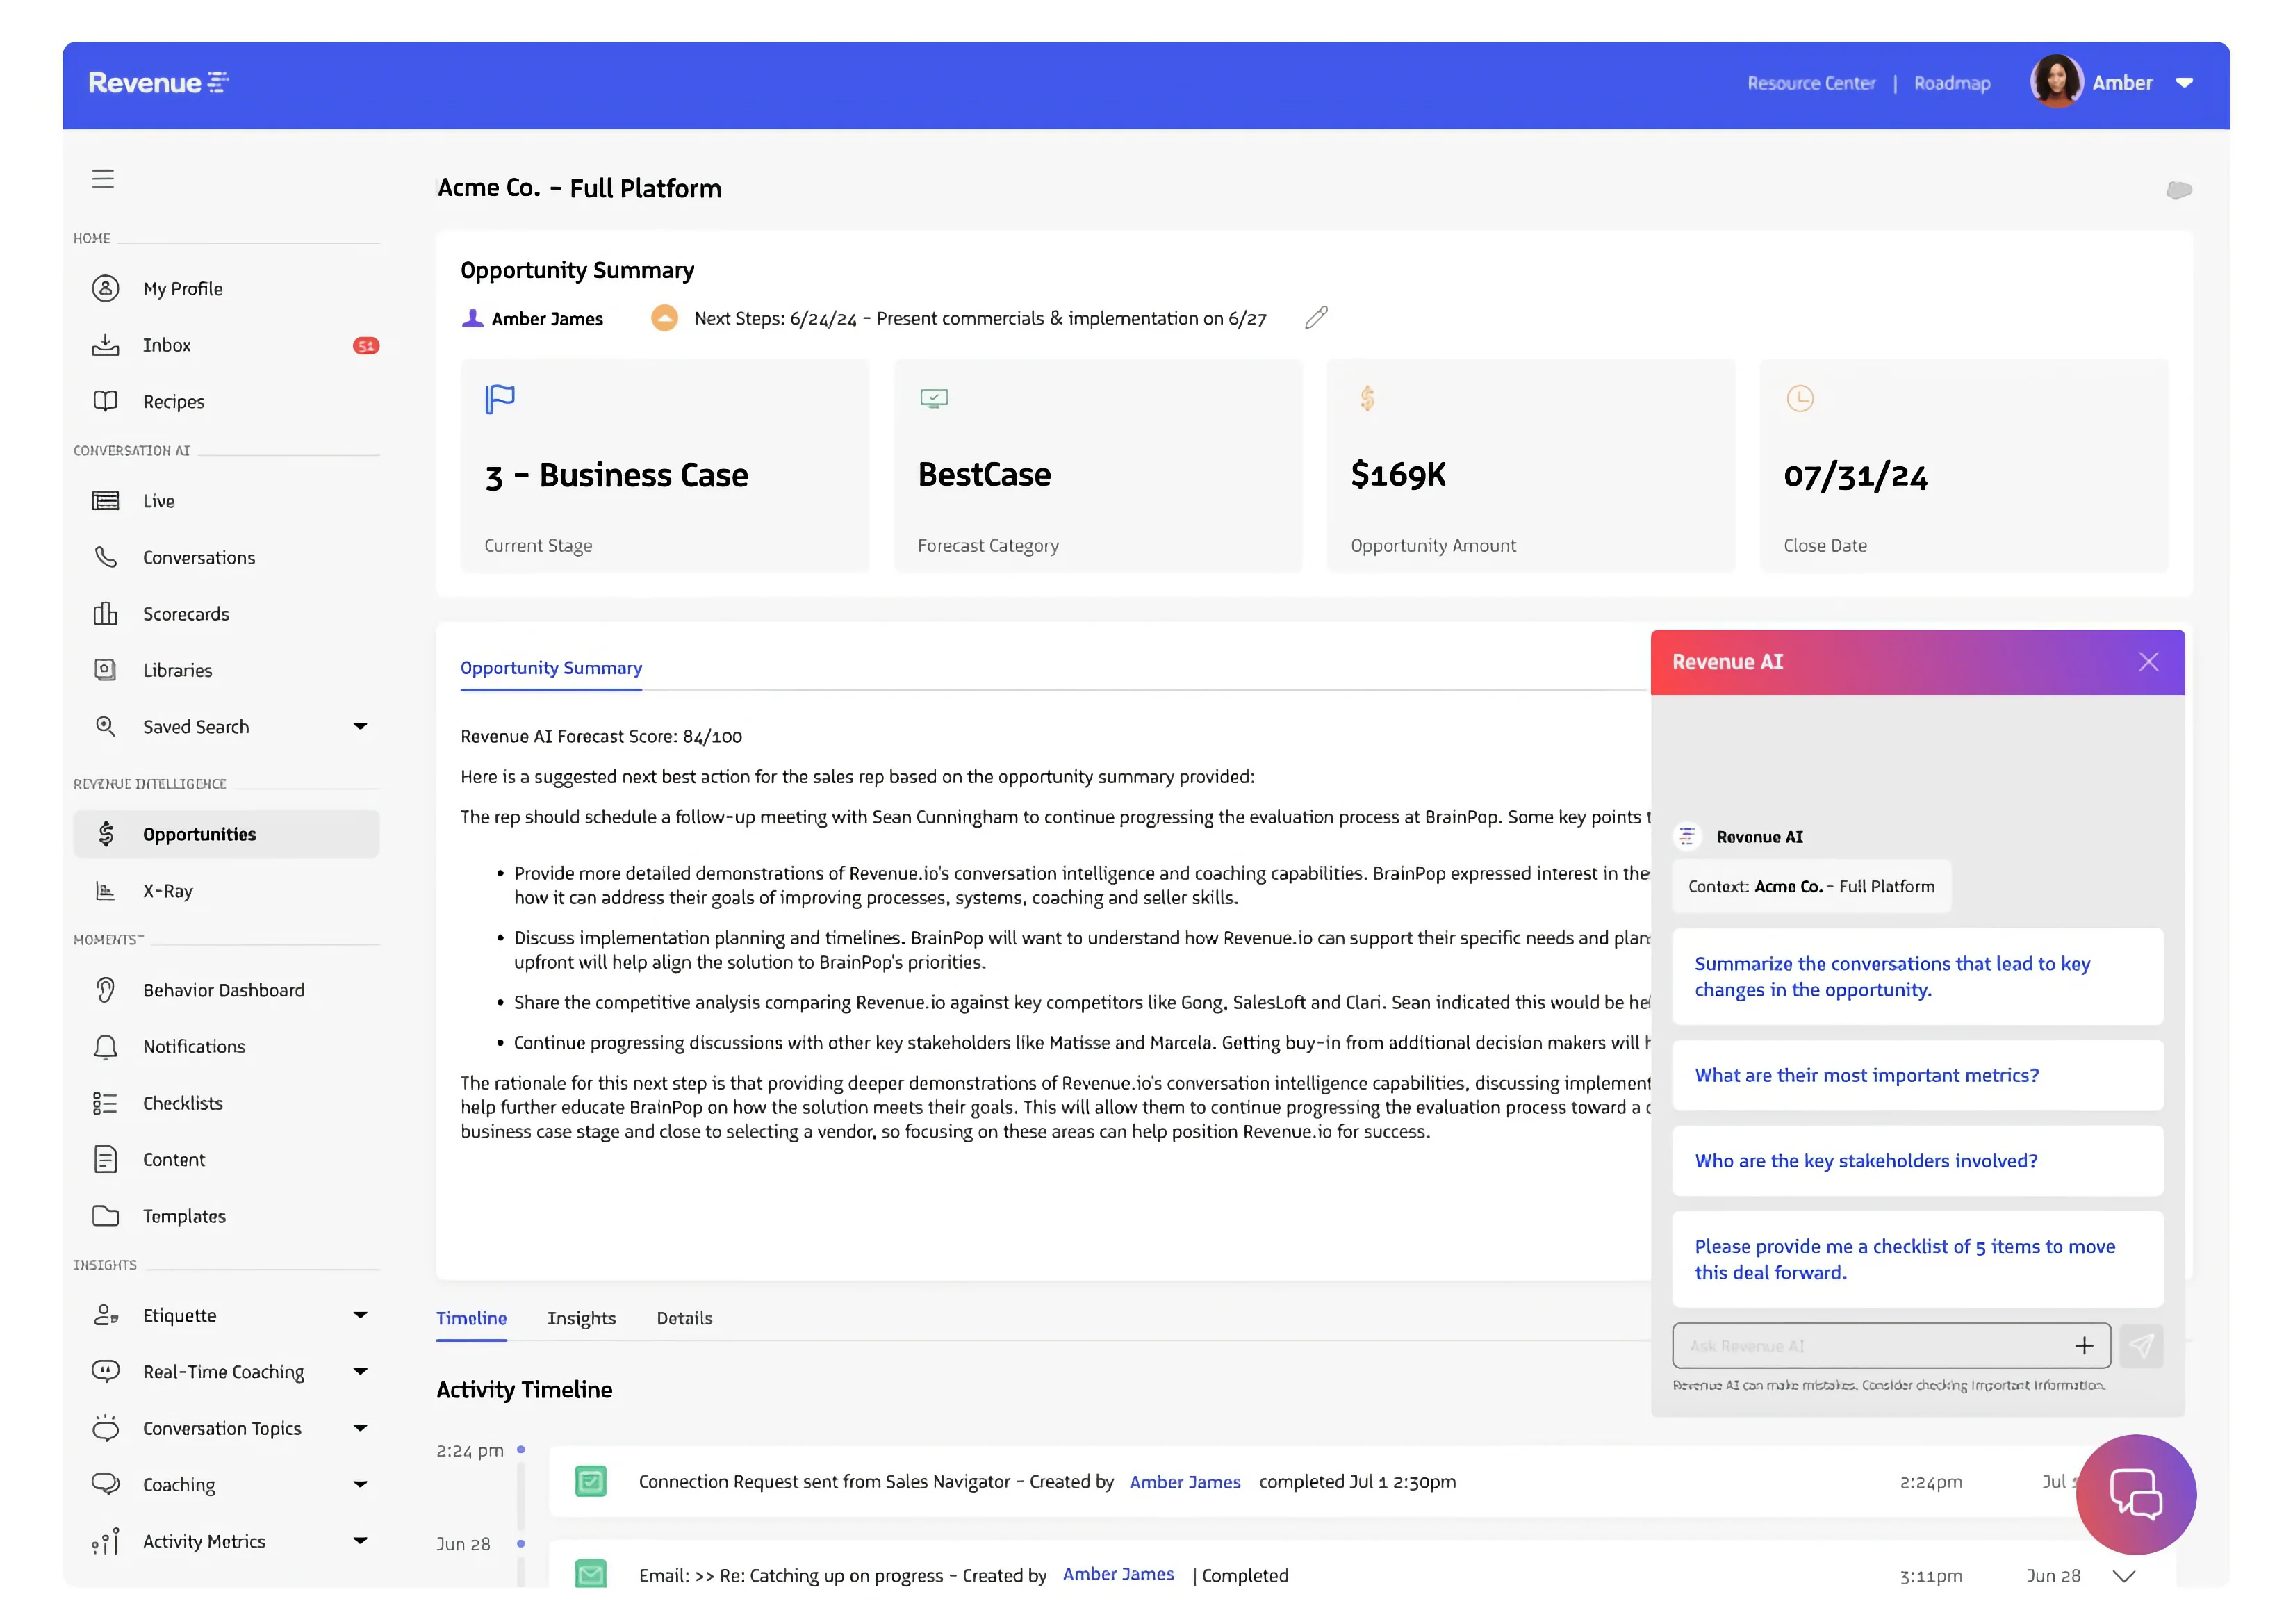The width and height of the screenshot is (2293, 1624).
Task: Expand the Coaching menu
Action: [x=360, y=1485]
